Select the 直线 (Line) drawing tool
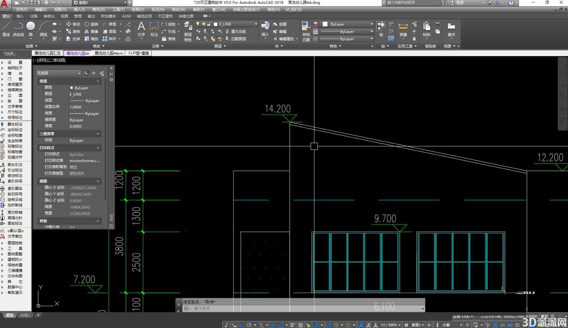The width and height of the screenshot is (568, 328). tap(6, 29)
